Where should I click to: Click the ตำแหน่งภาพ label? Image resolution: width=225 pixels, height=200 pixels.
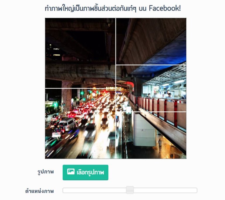point(40,191)
